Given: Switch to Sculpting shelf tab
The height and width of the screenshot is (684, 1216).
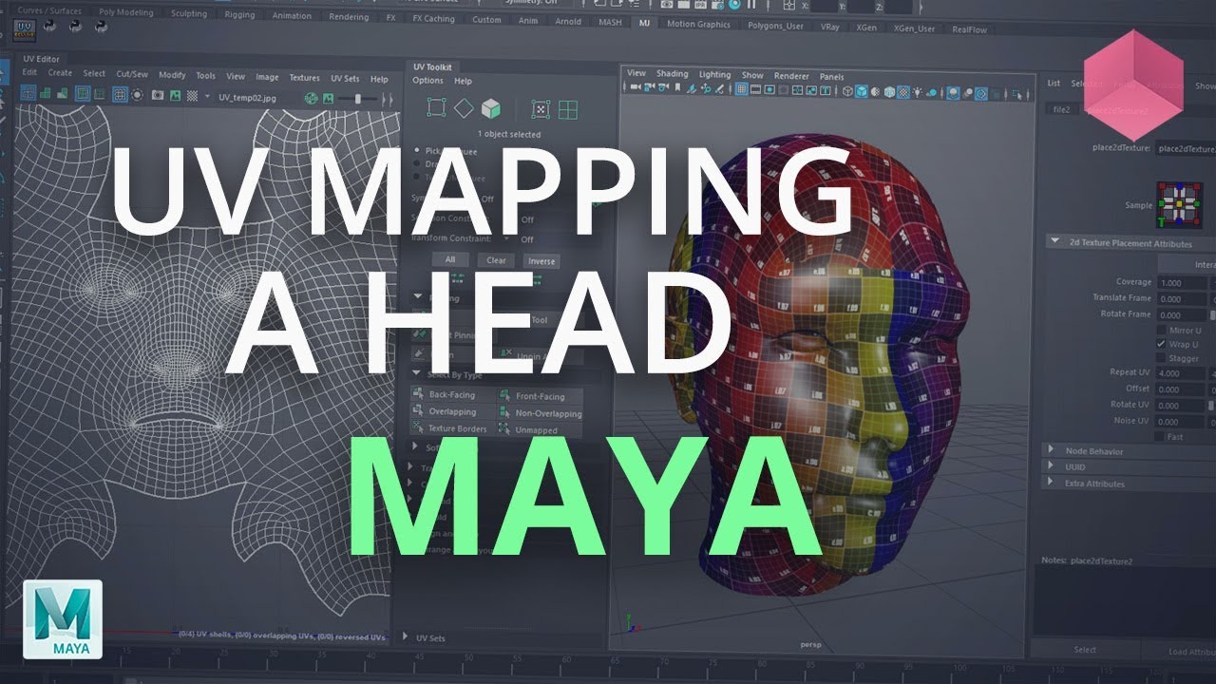Looking at the screenshot, I should tap(188, 14).
